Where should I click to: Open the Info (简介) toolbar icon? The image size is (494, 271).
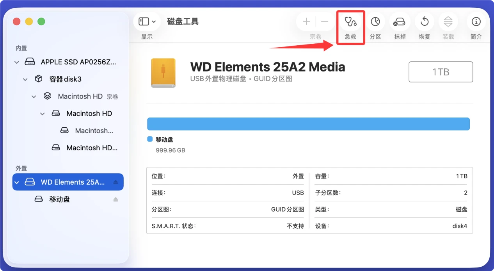[x=476, y=21]
